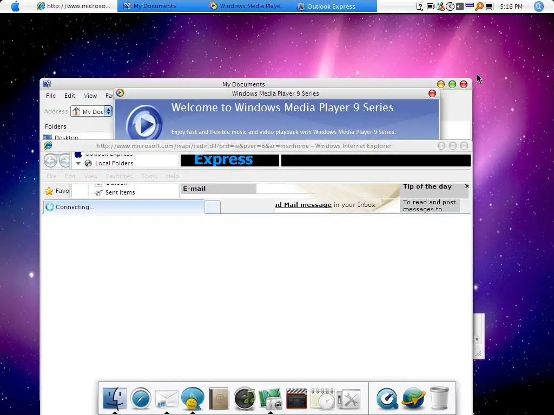Open the File menu in My Documents
554x415 pixels.
click(x=50, y=96)
